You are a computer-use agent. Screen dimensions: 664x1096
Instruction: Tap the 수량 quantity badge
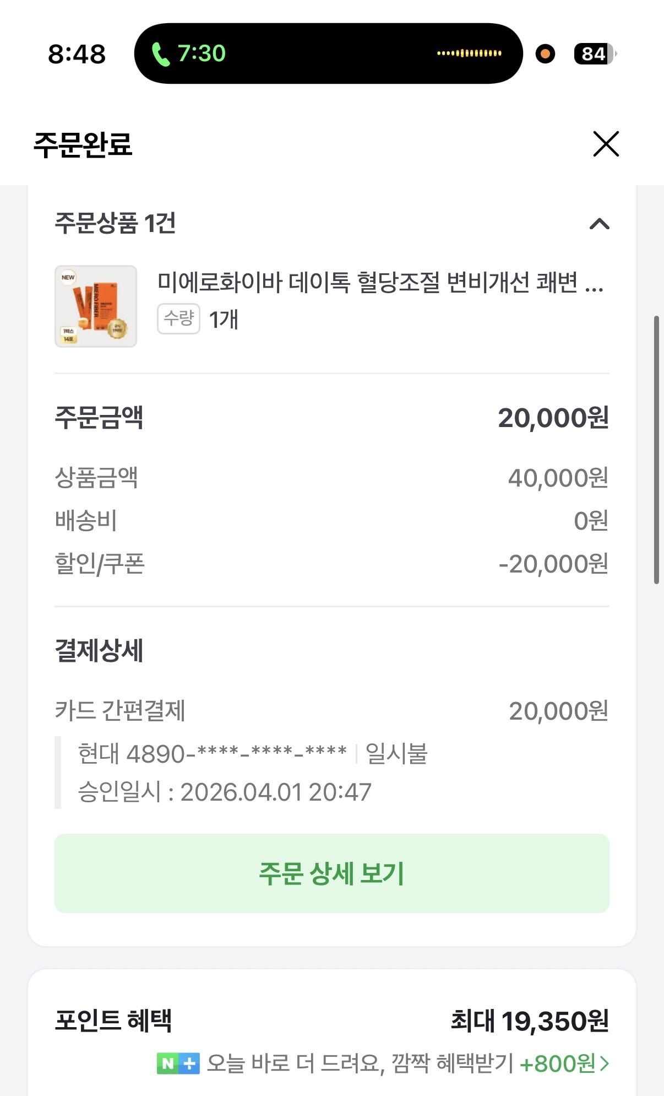178,318
